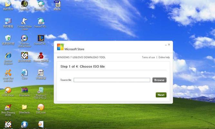The width and height of the screenshot is (215, 129).
Task: Open the Online help link
Action: [x=164, y=57]
